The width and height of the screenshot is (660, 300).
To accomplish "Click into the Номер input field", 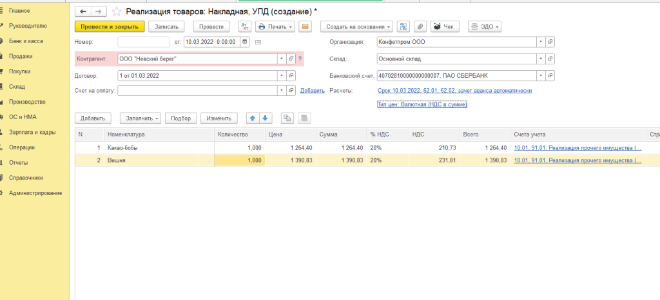I will tap(144, 42).
